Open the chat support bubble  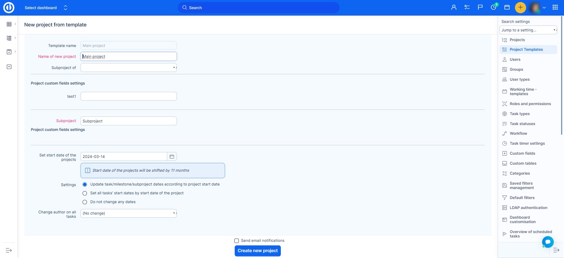(548, 242)
